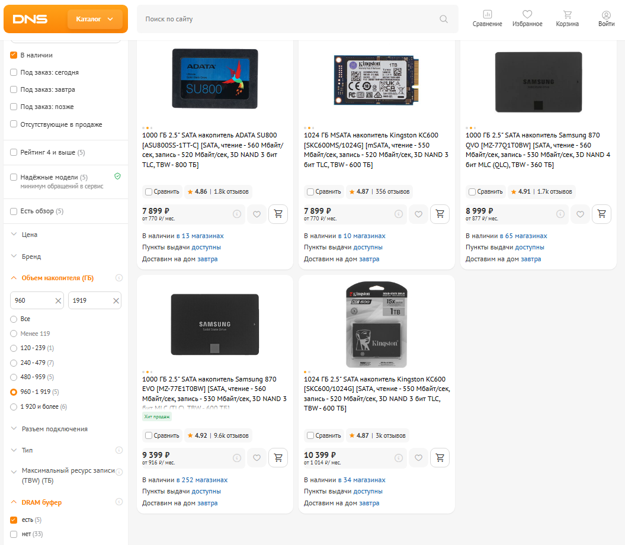Viewport: 625px width, 545px height.
Task: Check Под заказ: позже
Action: 14,107
